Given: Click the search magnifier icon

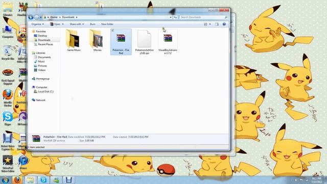Looking at the screenshot, I should pyautogui.click(x=226, y=17).
